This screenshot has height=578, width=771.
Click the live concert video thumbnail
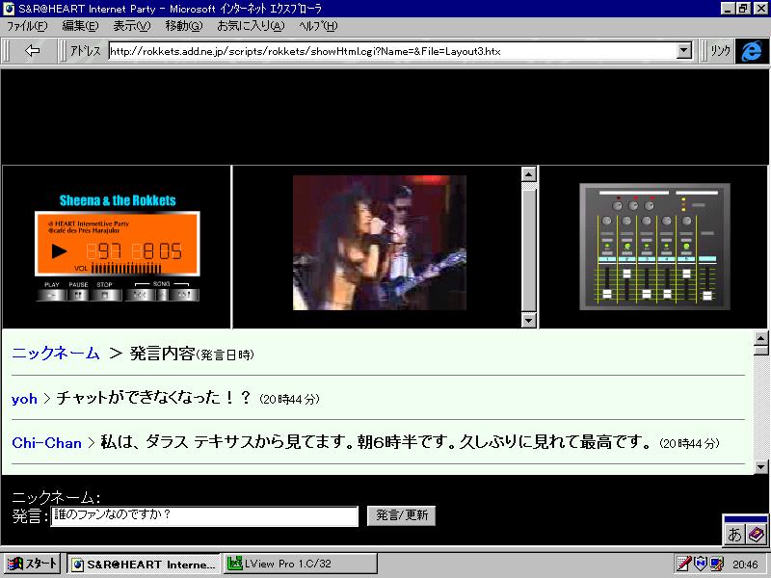pos(380,243)
